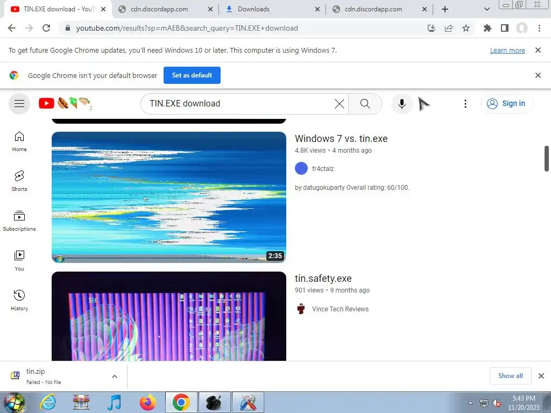Click the Learn more link

pos(507,50)
